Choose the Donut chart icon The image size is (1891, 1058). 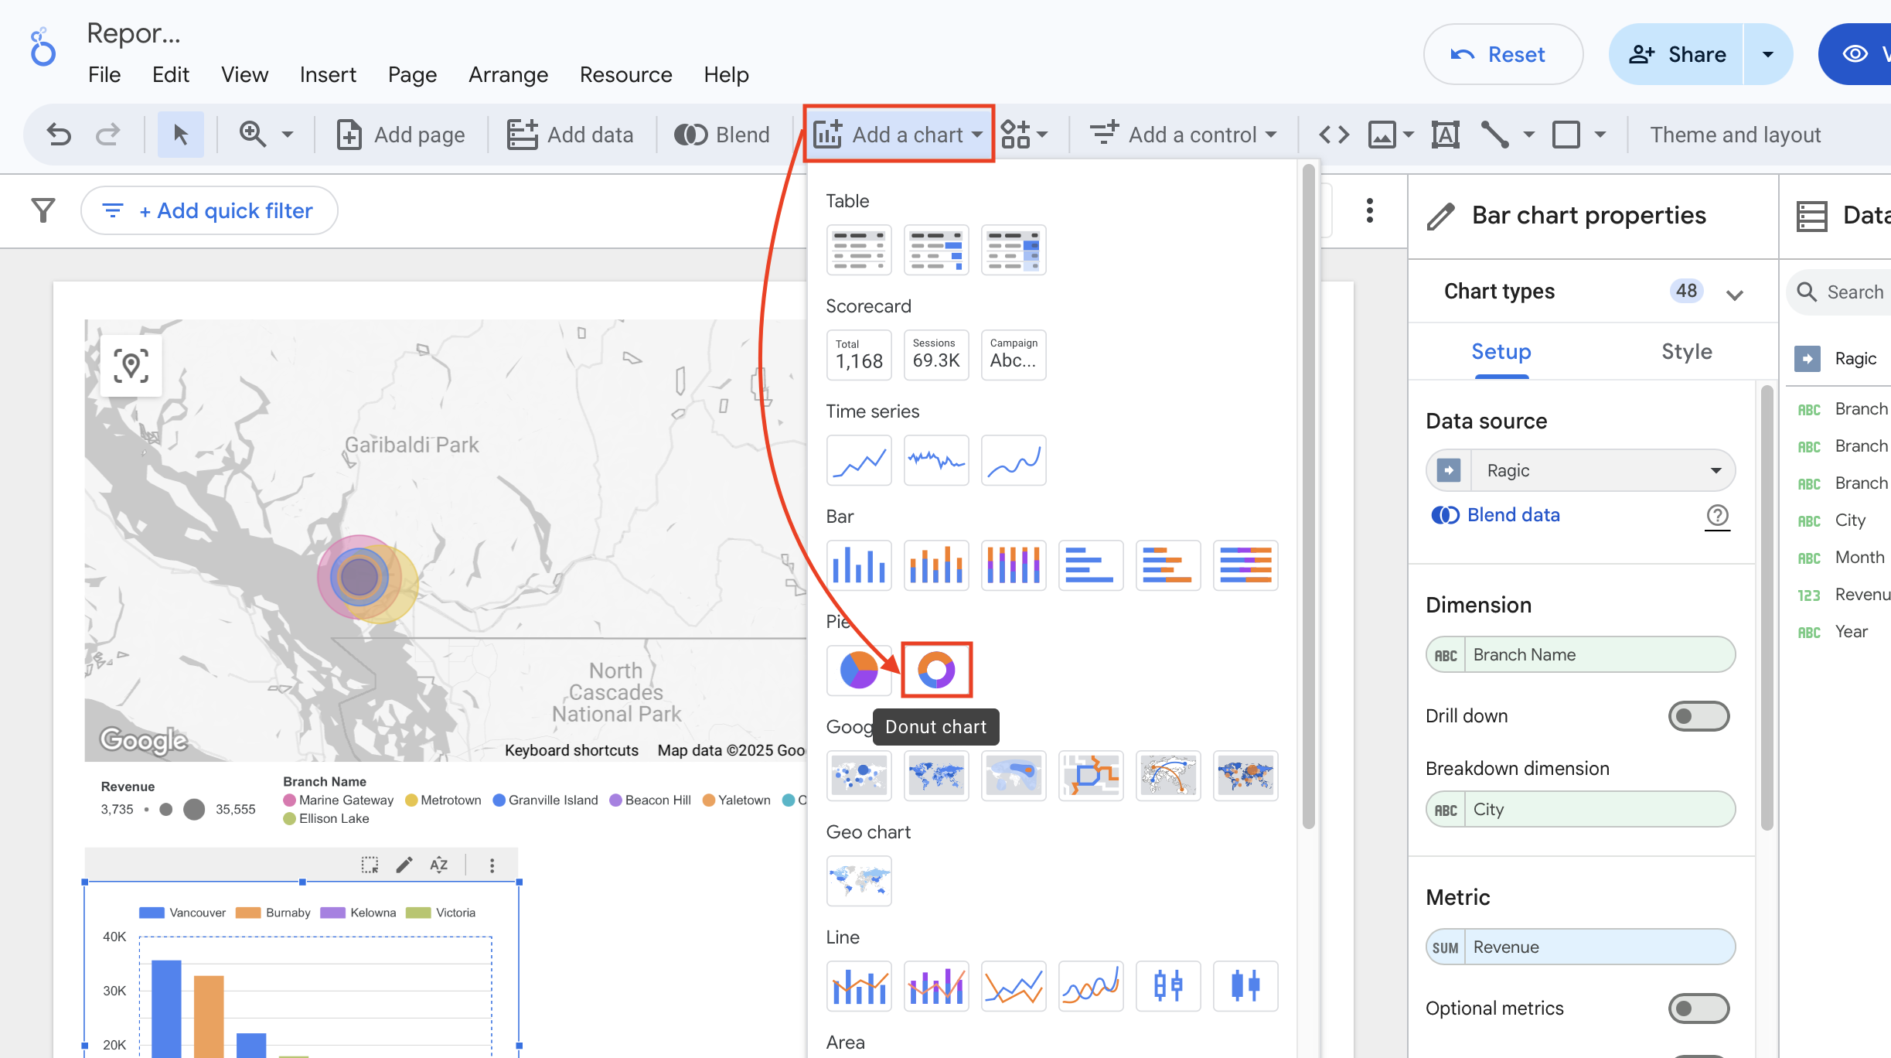[x=936, y=670]
